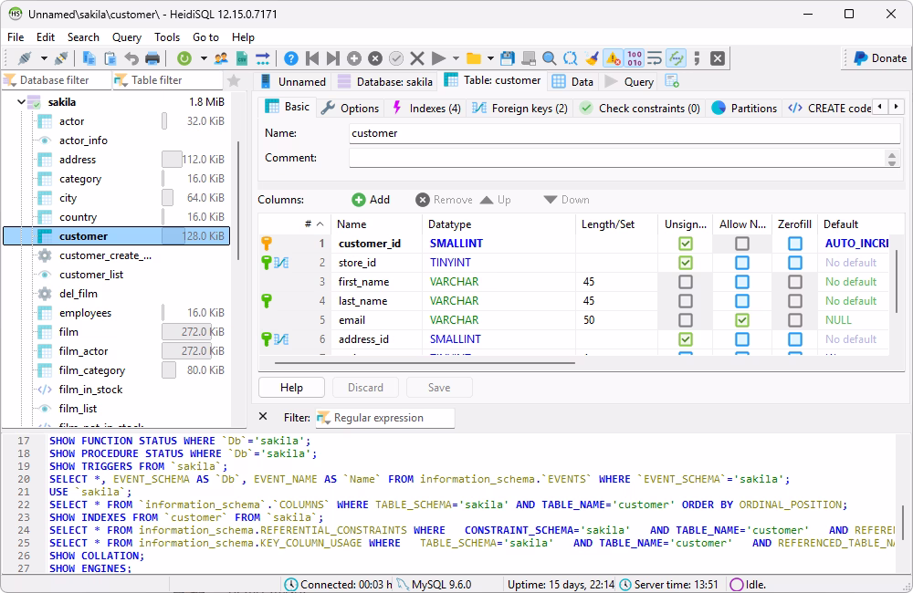Click the broom clear-editor icon
The height and width of the screenshot is (593, 913).
[x=592, y=58]
